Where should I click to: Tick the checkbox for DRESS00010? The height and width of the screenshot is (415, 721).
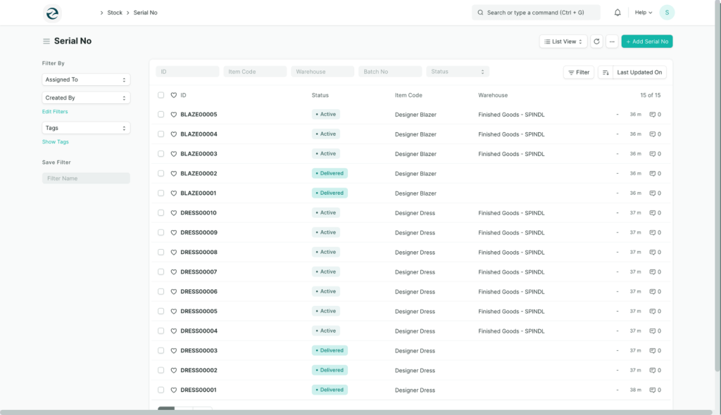(x=161, y=212)
